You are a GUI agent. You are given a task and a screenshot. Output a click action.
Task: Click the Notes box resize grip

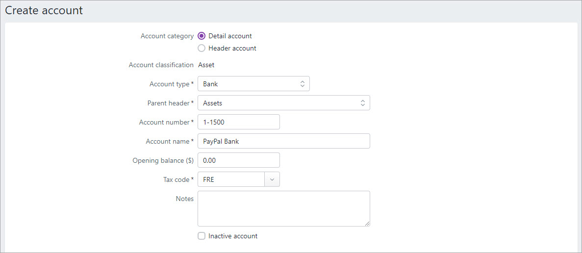click(367, 223)
